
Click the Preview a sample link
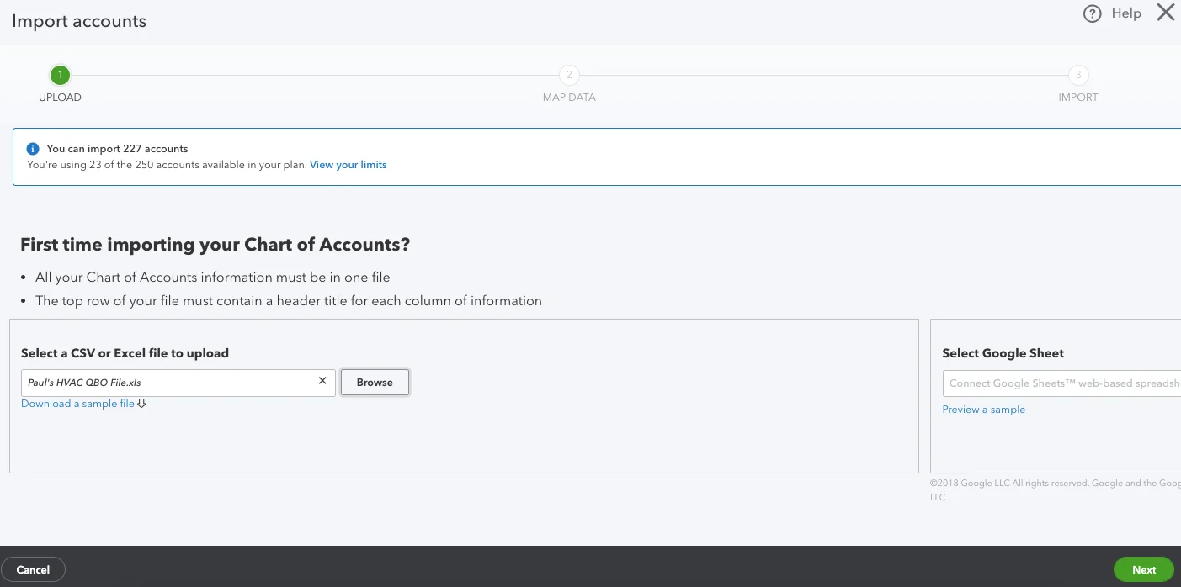984,410
